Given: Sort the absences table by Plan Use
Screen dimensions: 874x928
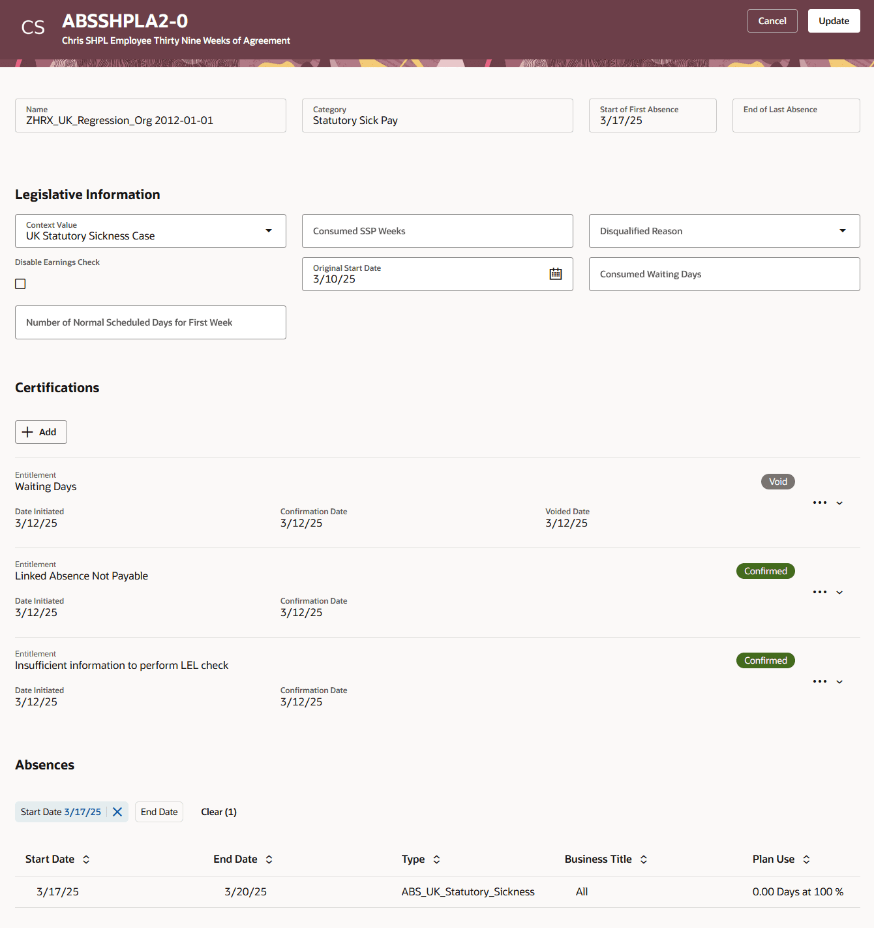Looking at the screenshot, I should (807, 859).
